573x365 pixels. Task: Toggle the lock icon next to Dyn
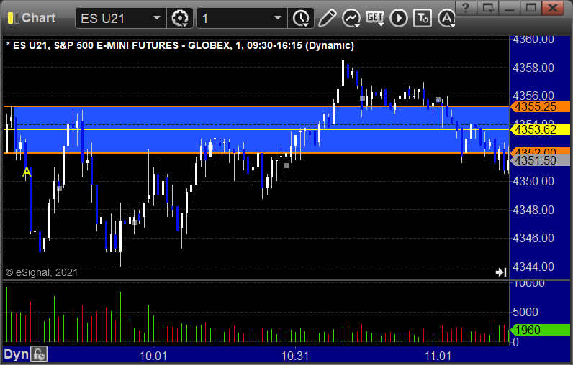pos(39,354)
